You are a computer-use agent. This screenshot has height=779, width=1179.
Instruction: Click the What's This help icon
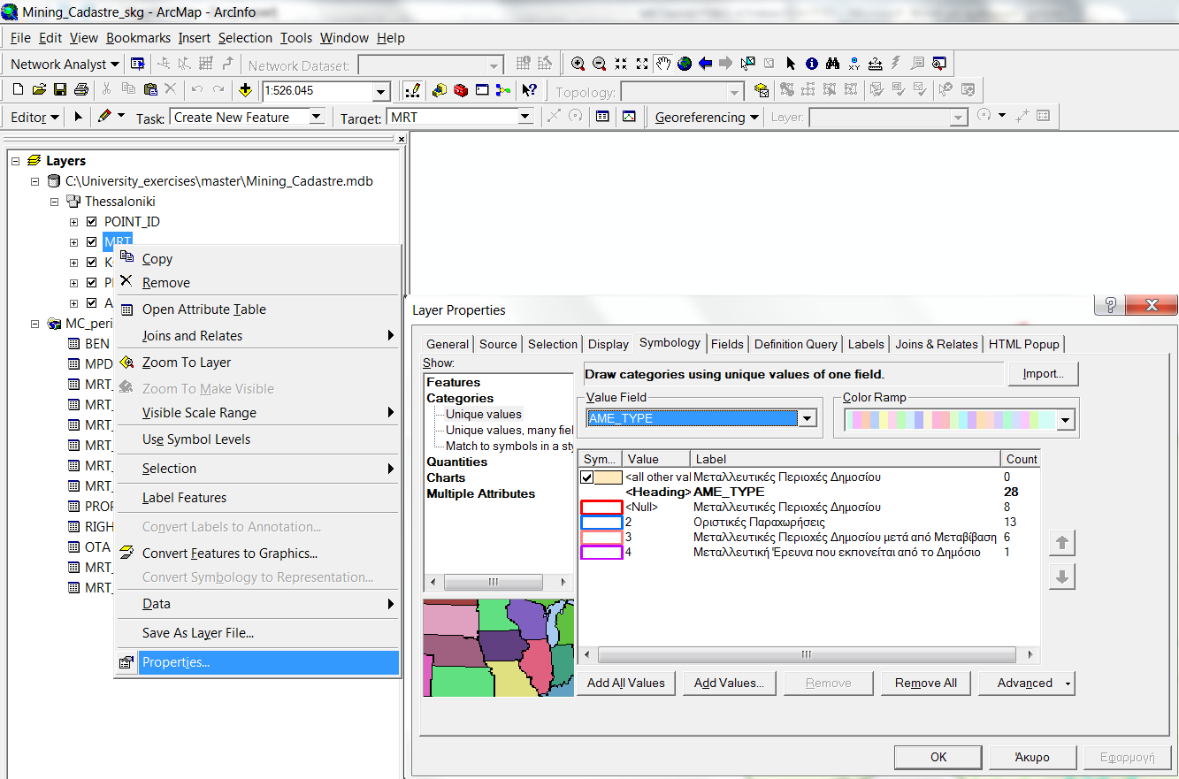click(x=530, y=90)
